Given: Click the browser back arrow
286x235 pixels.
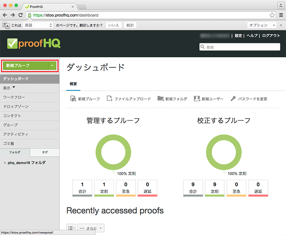Looking at the screenshot, I should (5, 15).
